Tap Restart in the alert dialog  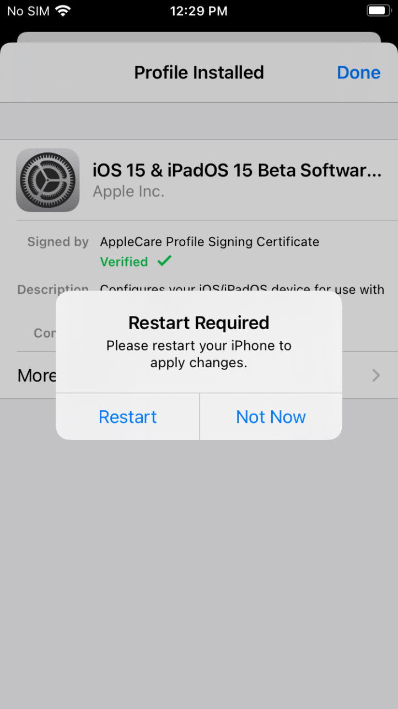(x=127, y=417)
